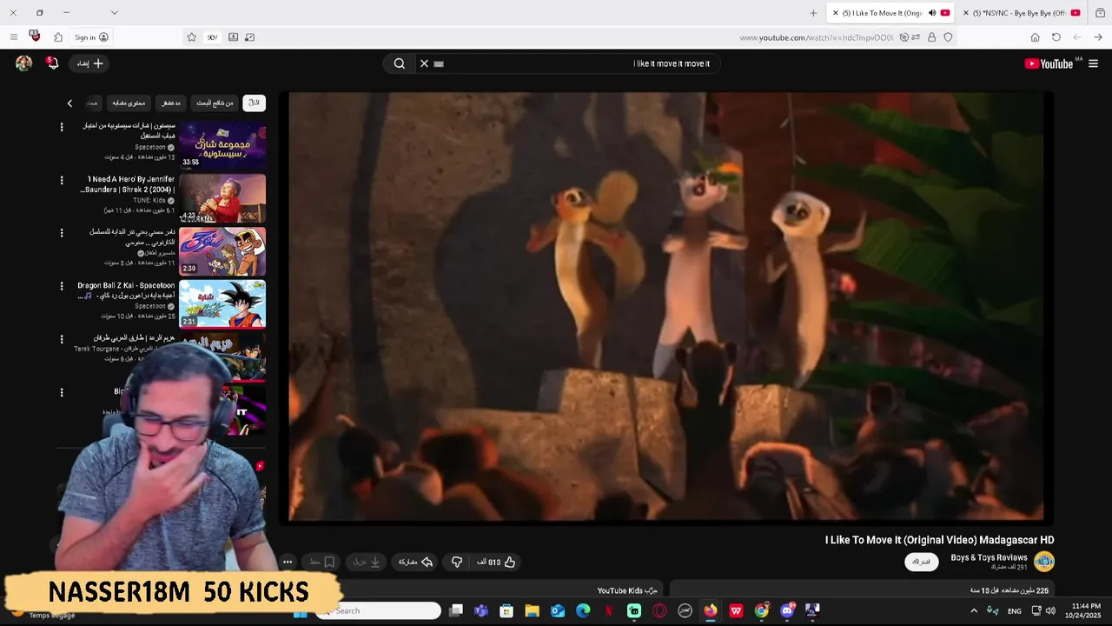Dislike the video with thumbs down

click(457, 563)
